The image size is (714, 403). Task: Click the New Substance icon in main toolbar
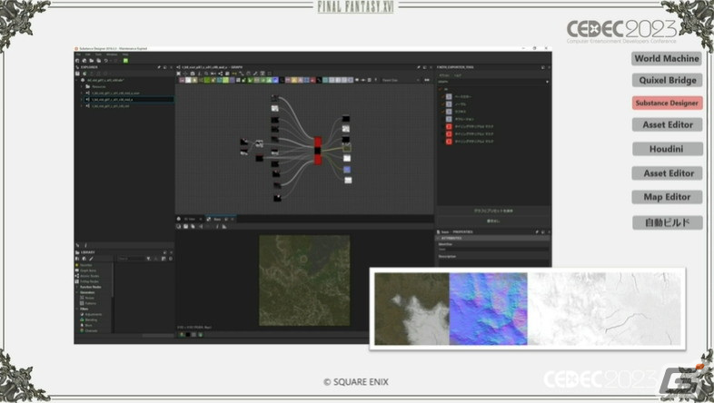[77, 61]
